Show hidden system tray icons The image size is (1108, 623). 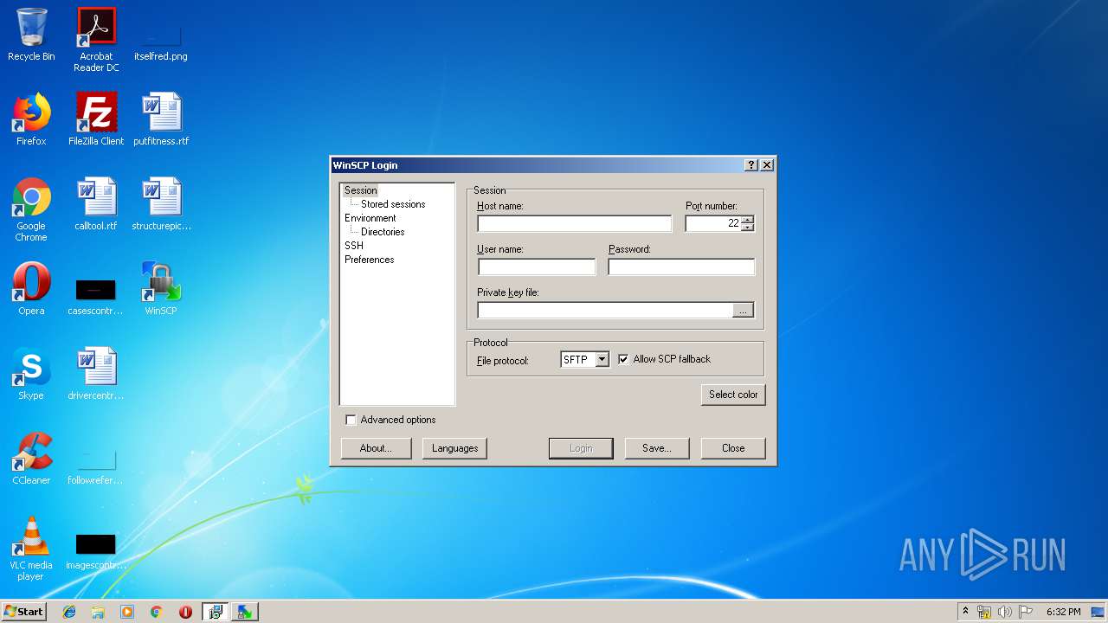pos(965,612)
